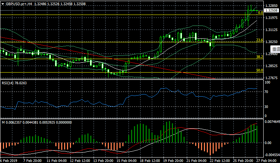Click the open price value 1.32486 in header
Image resolution: width=280 pixels, height=163 pixels.
click(x=40, y=4)
